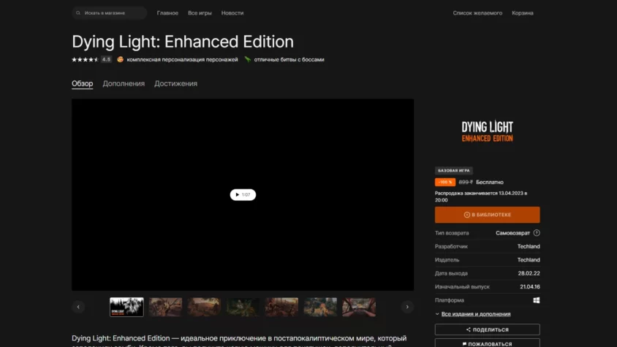Viewport: 617px width, 347px height.
Task: Select the third screenshot thumbnail
Action: [204, 307]
